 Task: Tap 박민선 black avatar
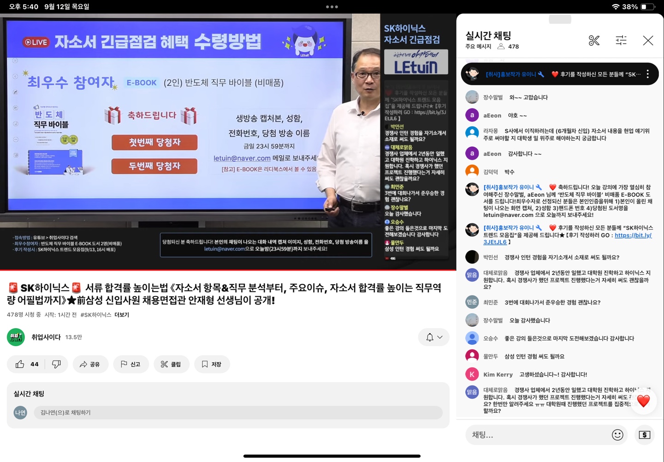point(472,257)
